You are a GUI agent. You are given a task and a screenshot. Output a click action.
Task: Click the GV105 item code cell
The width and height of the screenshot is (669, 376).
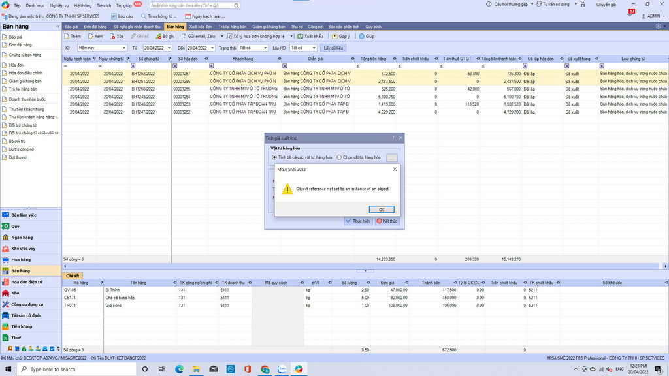coord(83,290)
